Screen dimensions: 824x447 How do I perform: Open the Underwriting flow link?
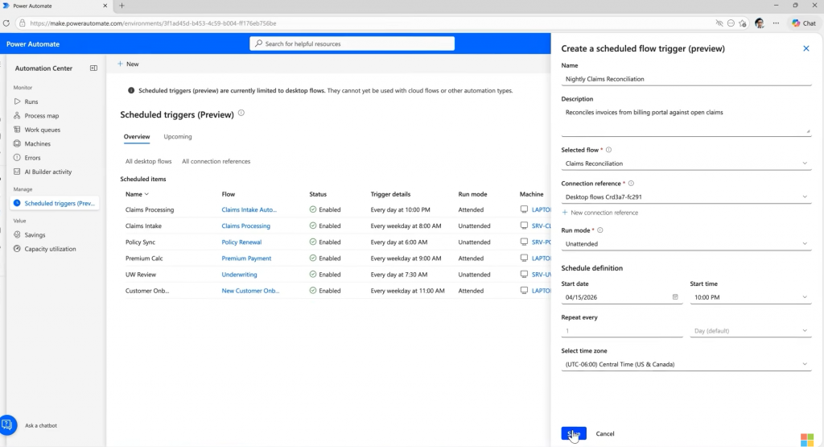coord(239,275)
